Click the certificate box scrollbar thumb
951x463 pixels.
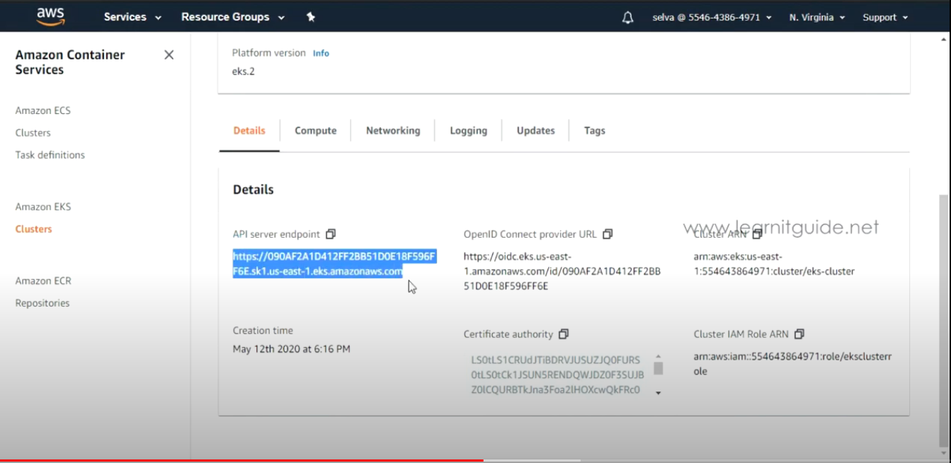[658, 368]
